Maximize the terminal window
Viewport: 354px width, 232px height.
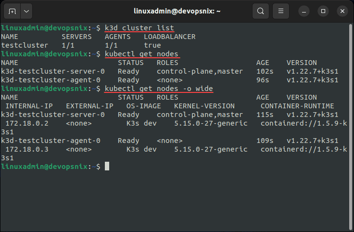point(323,11)
